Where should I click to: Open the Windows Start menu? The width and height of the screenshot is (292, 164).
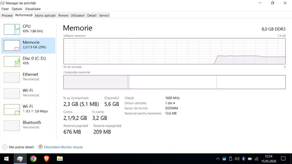6,159
